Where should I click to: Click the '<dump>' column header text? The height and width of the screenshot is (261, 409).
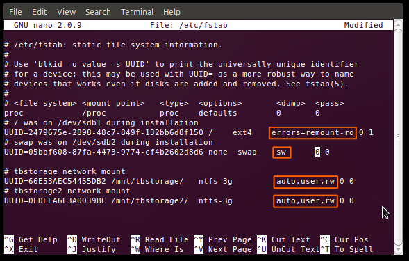(x=290, y=103)
